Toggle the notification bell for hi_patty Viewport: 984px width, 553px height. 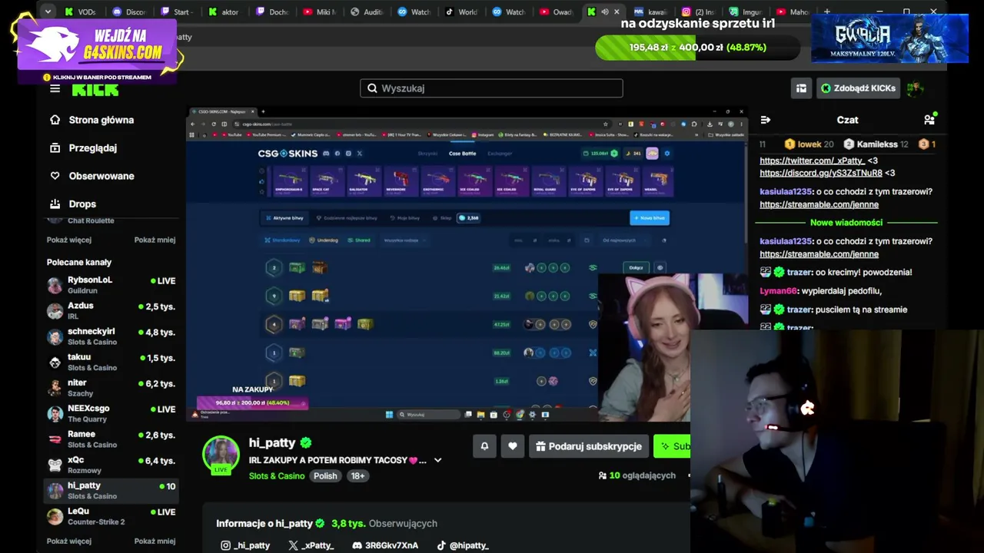click(x=484, y=446)
